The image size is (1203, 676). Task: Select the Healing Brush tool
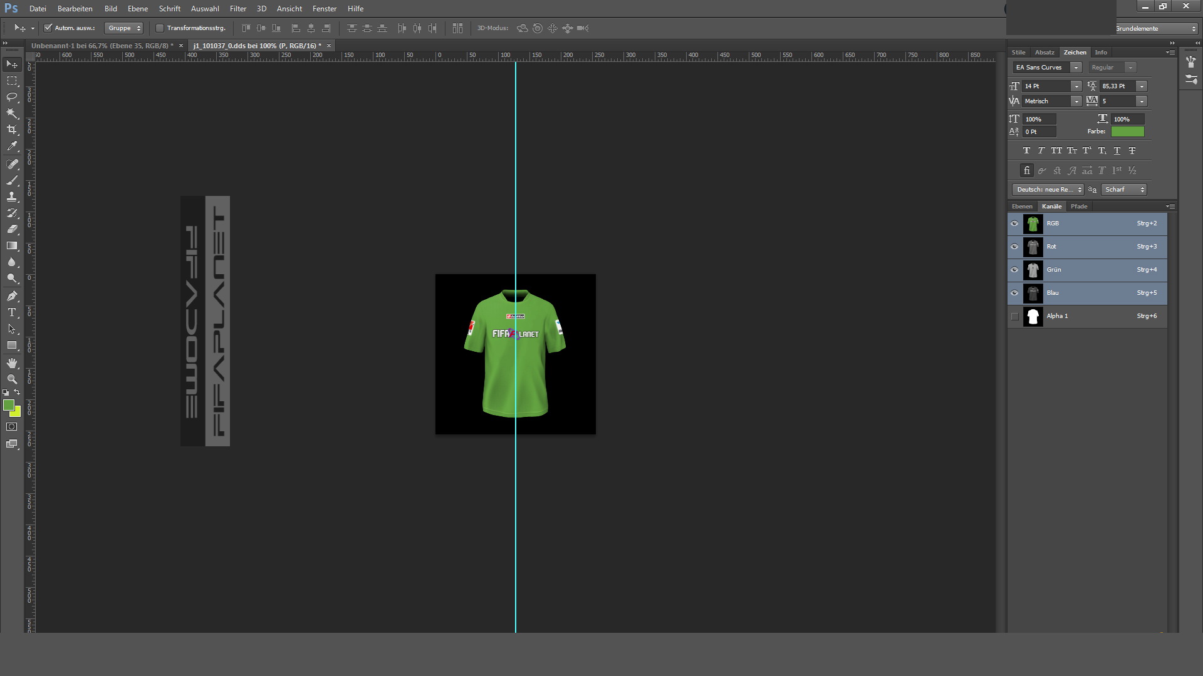pyautogui.click(x=12, y=164)
